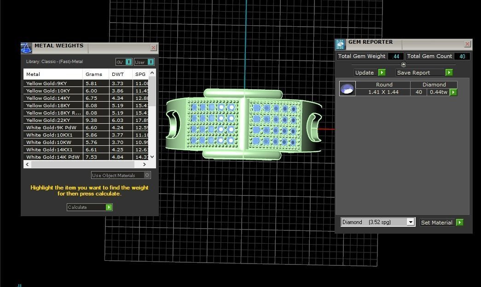This screenshot has width=481, height=287.
Task: Click the 6.75 grams value for 14KY
Action: 92,98
